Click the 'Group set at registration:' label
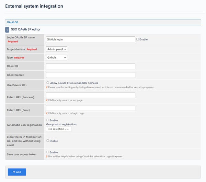Viewport: 206px width, 182px height. tap(61, 124)
